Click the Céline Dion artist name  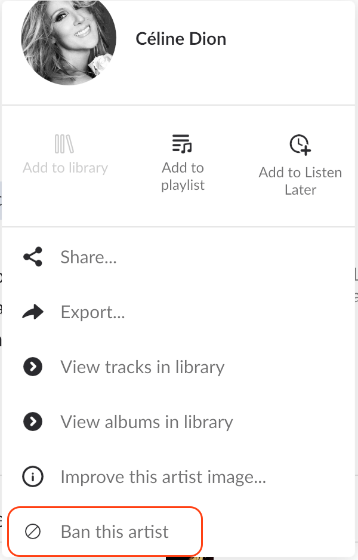[x=181, y=39]
